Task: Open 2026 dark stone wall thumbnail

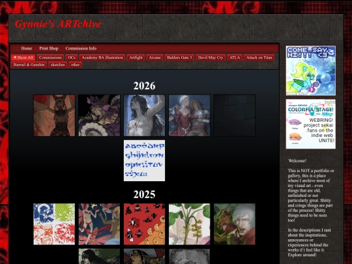Action: coord(235,115)
